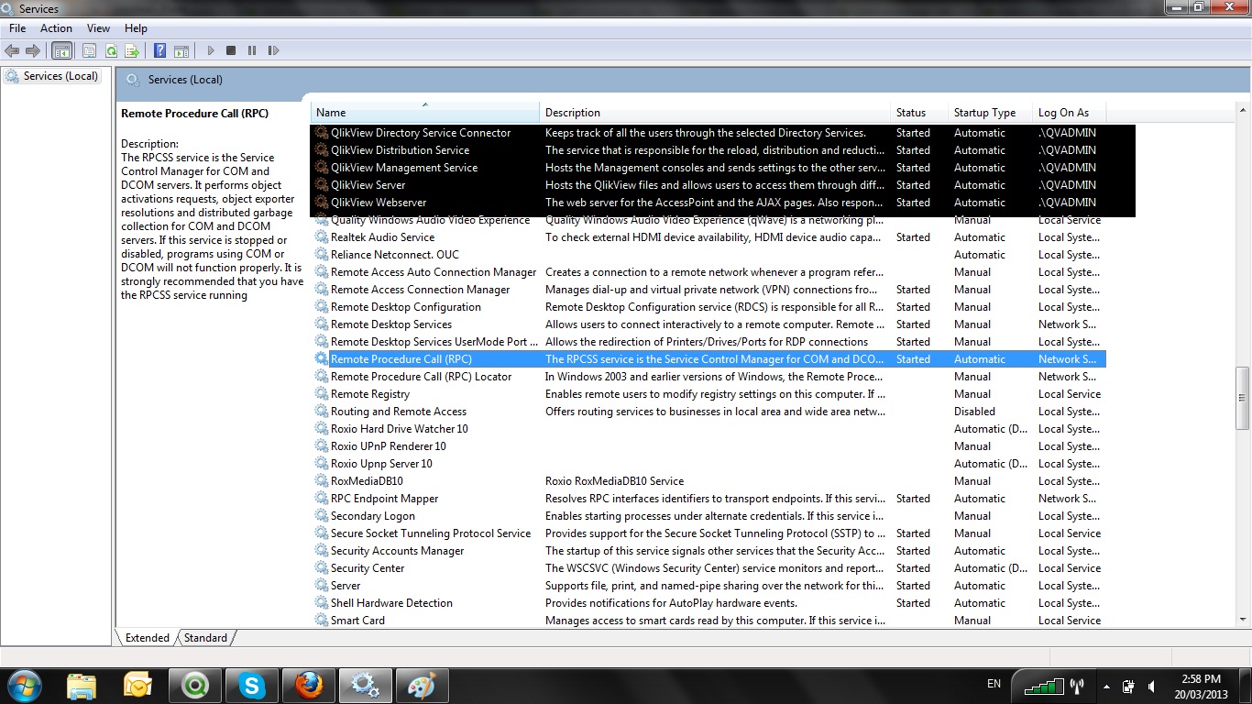
Task: Select Roxio Upnp Server 10 service
Action: coord(708,464)
